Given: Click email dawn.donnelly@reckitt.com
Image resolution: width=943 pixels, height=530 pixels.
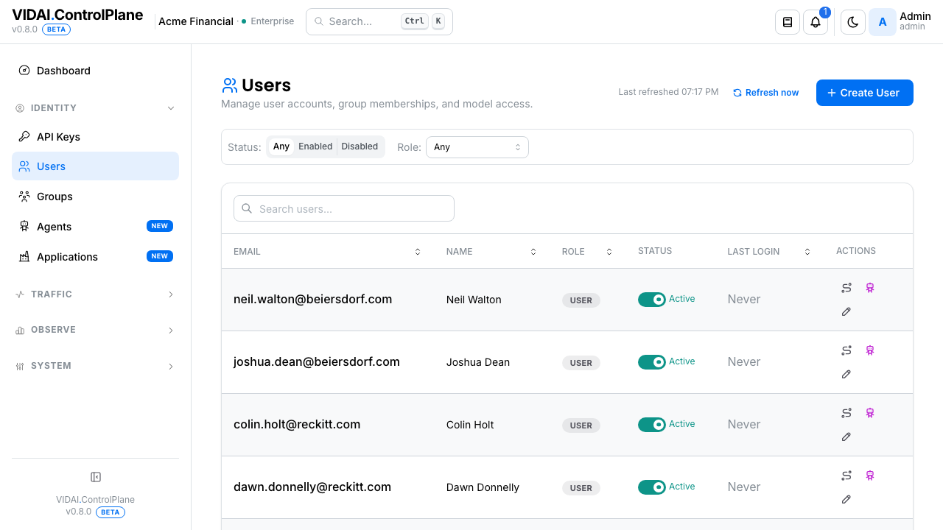Looking at the screenshot, I should (312, 487).
